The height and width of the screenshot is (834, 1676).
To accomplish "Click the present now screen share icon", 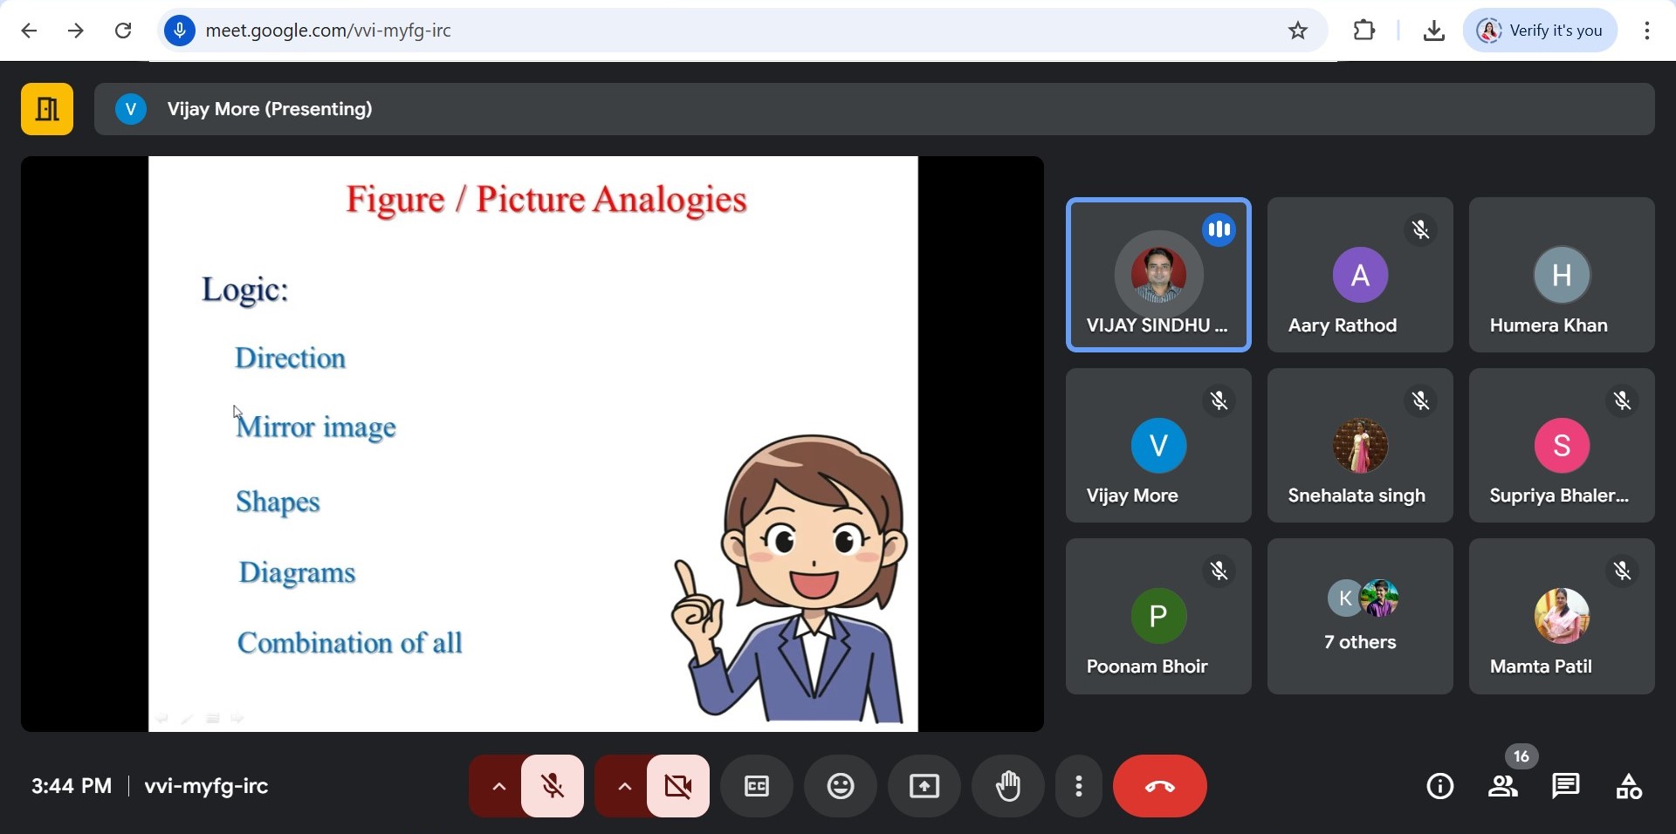I will (x=924, y=786).
